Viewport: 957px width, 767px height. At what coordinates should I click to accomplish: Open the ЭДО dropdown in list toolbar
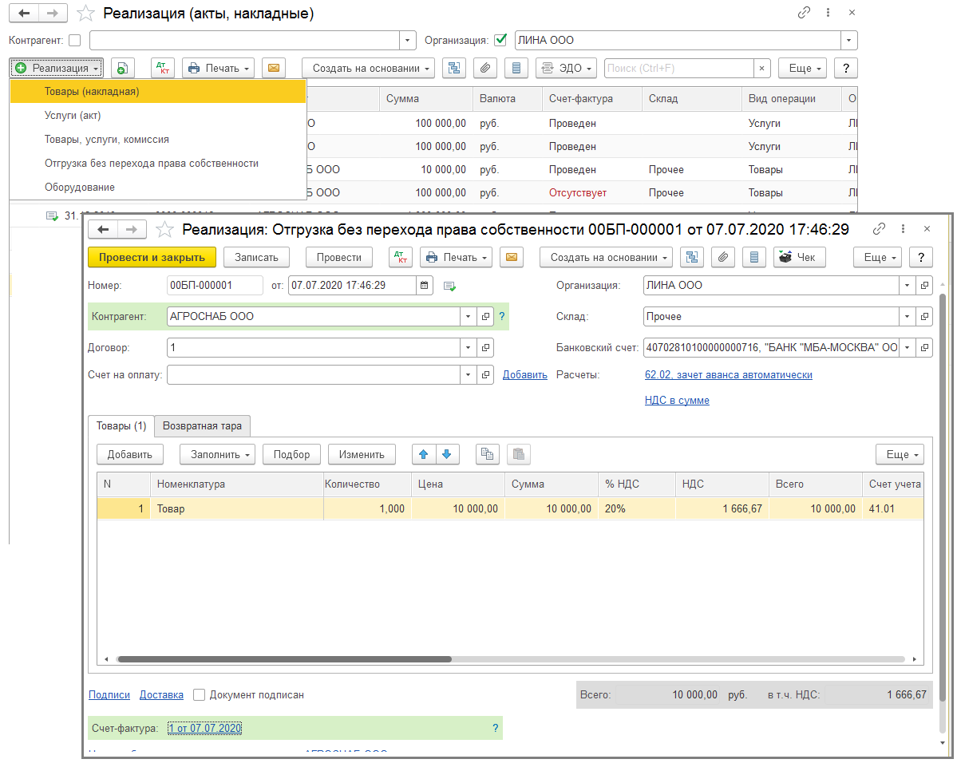pyautogui.click(x=566, y=68)
